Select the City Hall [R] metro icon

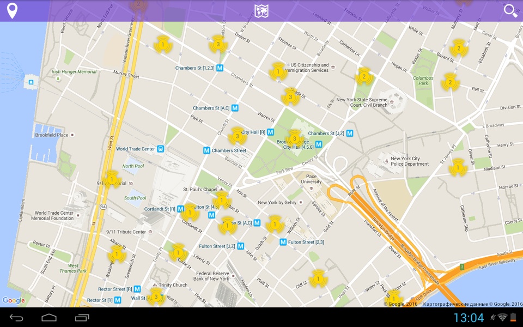click(271, 132)
